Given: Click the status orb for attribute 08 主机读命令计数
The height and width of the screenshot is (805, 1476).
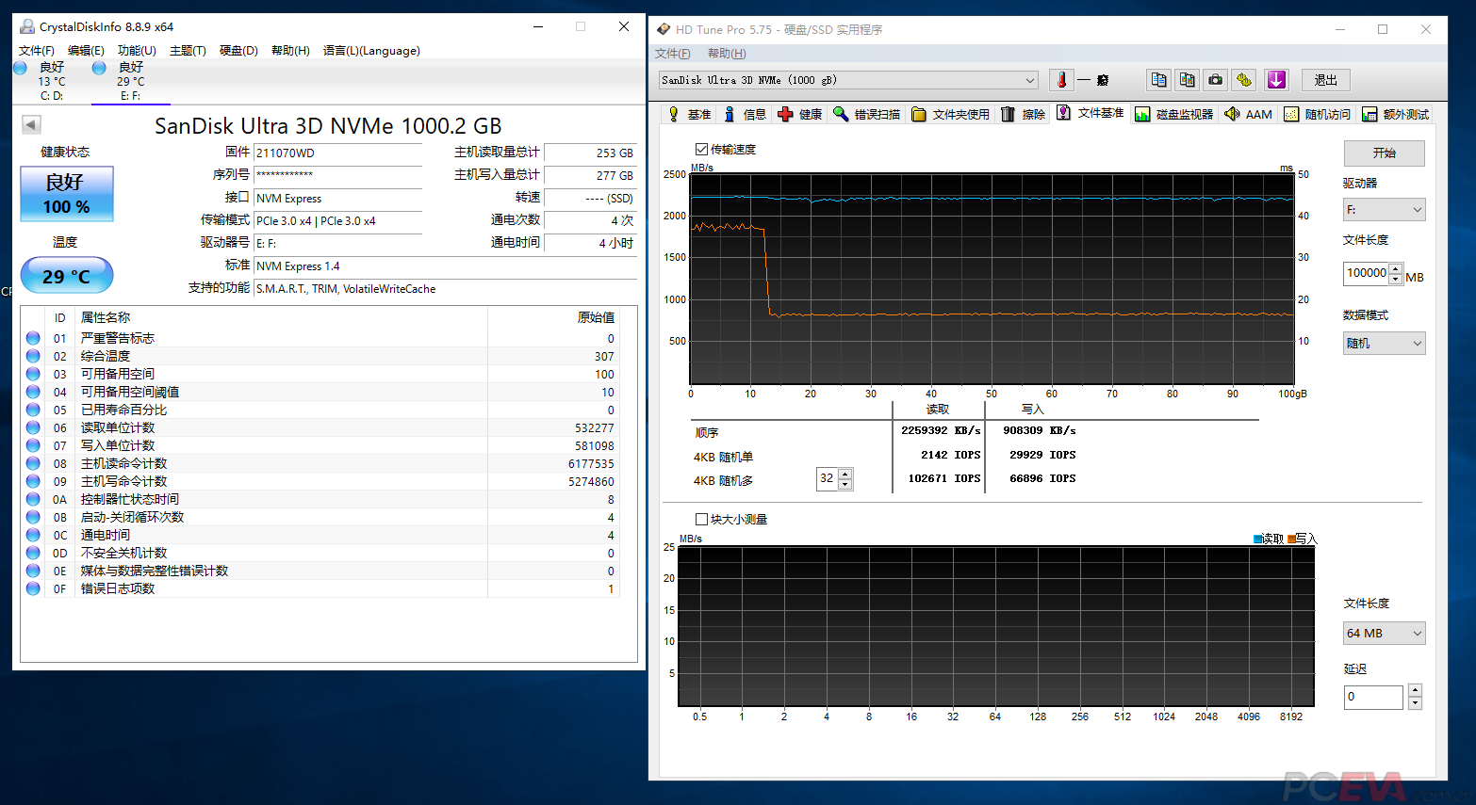Looking at the screenshot, I should click(x=33, y=463).
